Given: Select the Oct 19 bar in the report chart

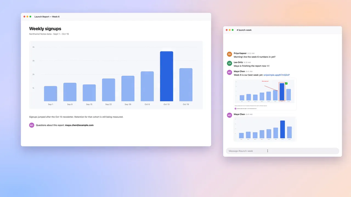Looking at the screenshot, I should [186, 85].
